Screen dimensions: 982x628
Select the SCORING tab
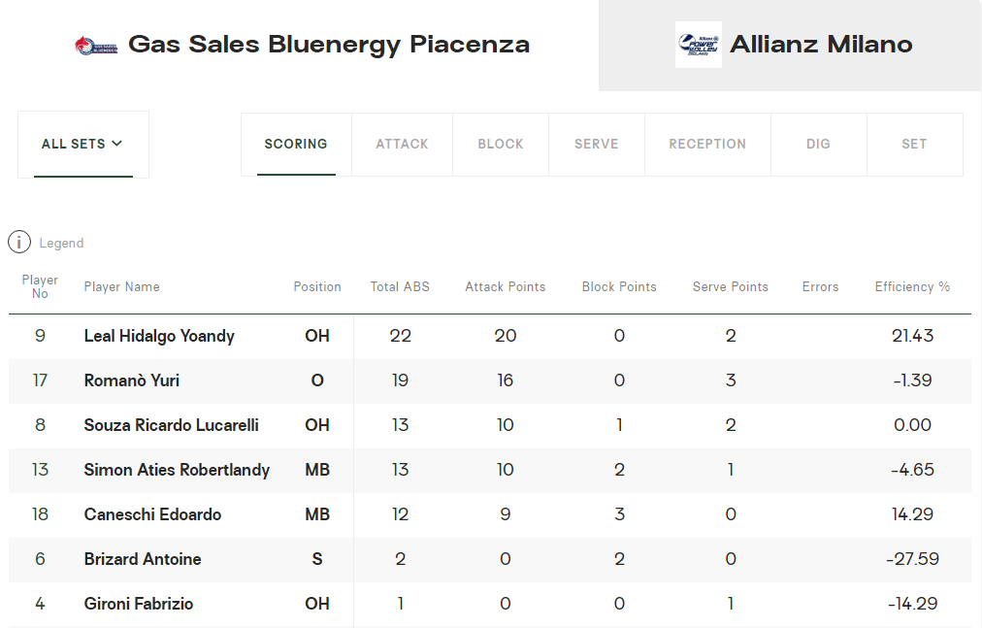coord(296,144)
